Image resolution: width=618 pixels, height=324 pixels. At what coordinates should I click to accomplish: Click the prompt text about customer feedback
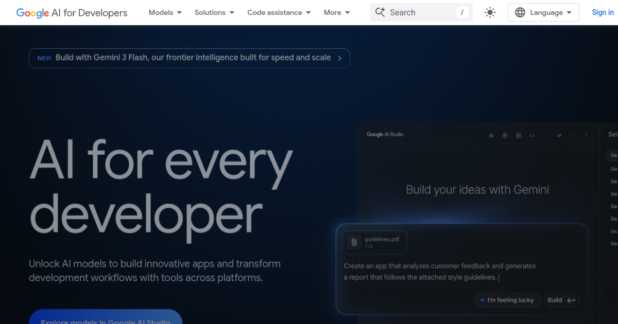click(x=440, y=272)
